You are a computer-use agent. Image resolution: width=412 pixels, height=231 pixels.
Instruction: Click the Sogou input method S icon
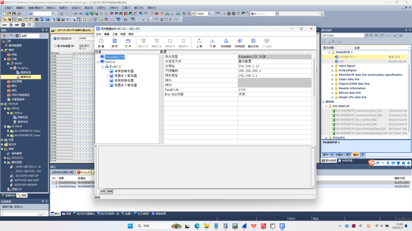click(371, 162)
